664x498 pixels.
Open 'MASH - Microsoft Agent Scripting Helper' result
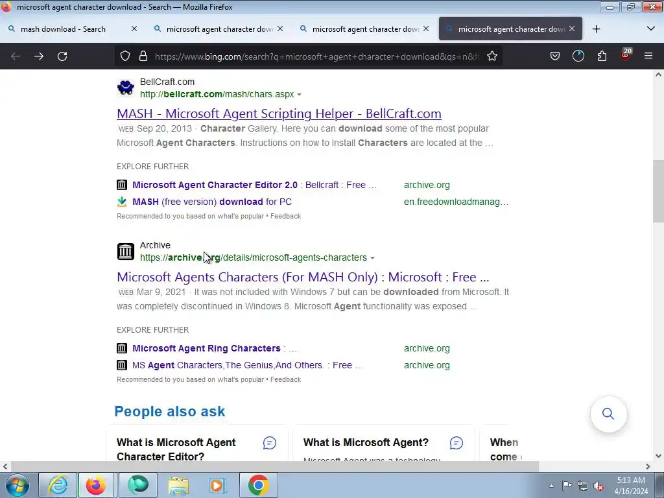click(279, 113)
